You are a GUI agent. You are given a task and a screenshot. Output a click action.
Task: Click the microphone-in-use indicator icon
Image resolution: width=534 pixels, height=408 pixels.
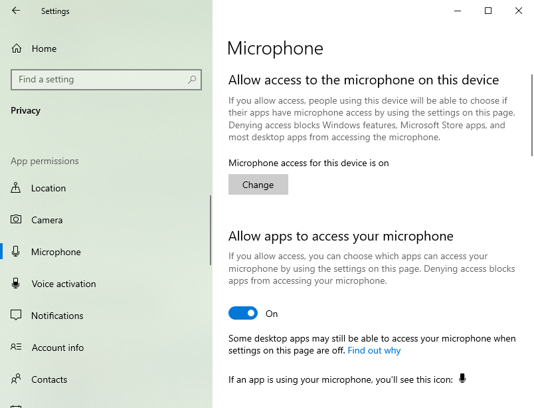[x=462, y=378]
